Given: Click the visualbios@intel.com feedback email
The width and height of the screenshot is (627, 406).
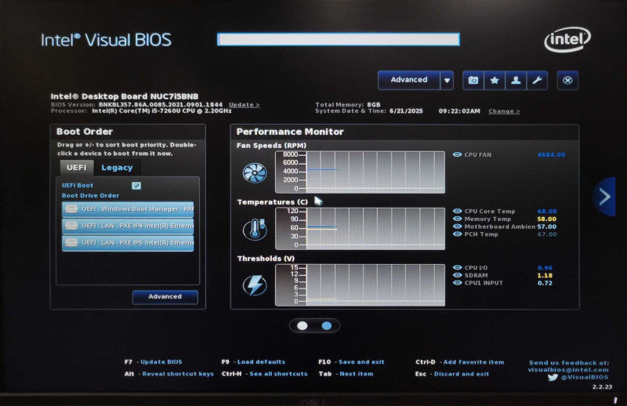Looking at the screenshot, I should pos(568,370).
